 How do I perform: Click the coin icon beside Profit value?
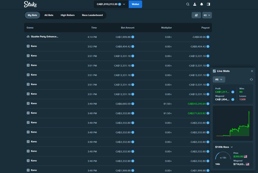tap(233, 92)
